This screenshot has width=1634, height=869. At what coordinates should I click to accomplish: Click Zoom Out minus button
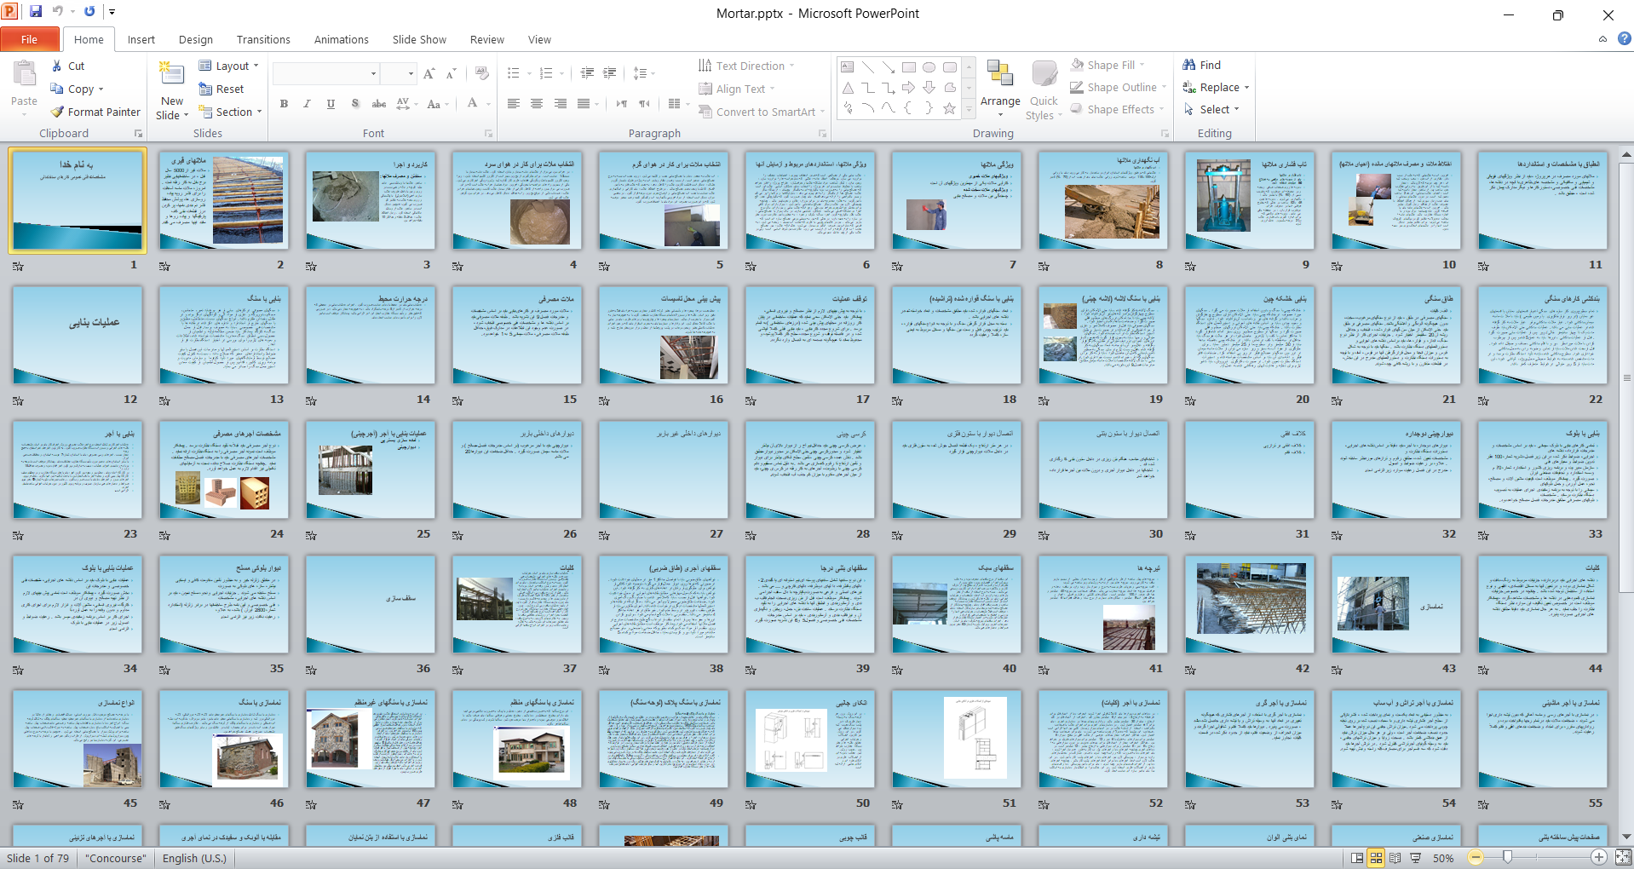pos(1476,858)
